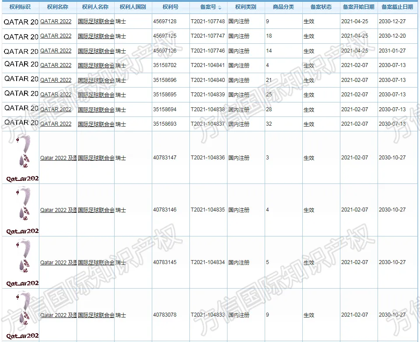Sort by the 备案号 column arrow
Viewport: 420px width, 342px height.
[220, 8]
